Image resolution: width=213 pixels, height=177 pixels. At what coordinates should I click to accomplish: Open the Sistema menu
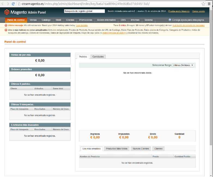coord(148,20)
